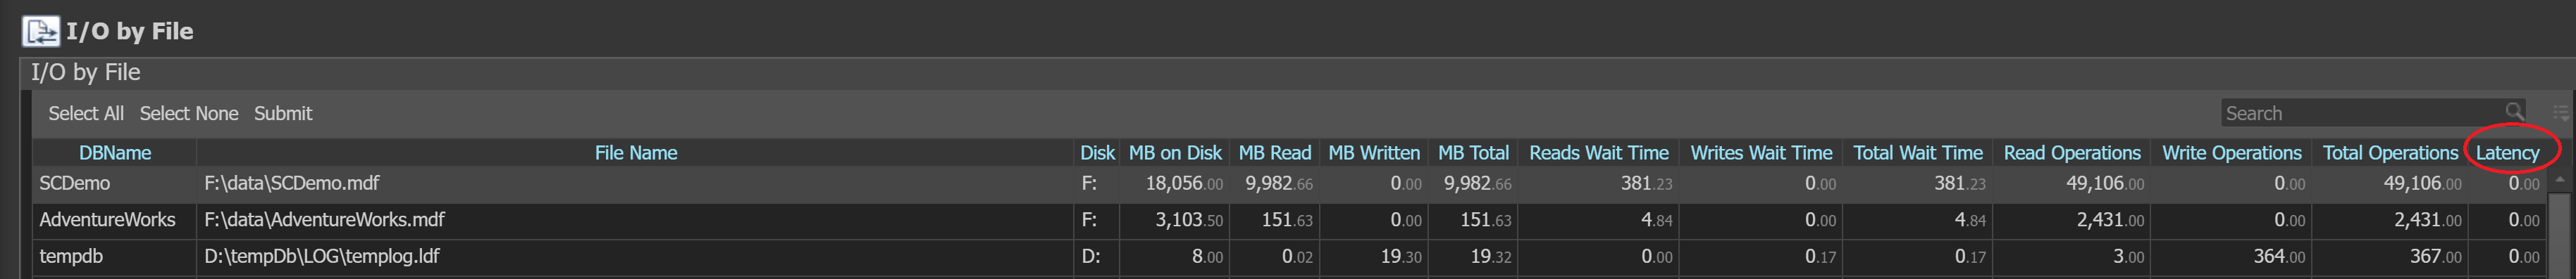2576x279 pixels.
Task: Sort by the Latency column header
Action: pos(2507,153)
